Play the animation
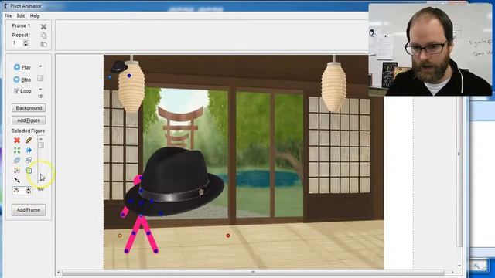 coord(22,67)
